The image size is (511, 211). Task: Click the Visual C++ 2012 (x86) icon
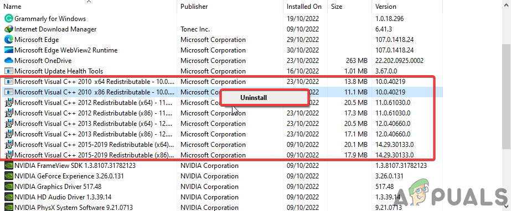click(9, 113)
